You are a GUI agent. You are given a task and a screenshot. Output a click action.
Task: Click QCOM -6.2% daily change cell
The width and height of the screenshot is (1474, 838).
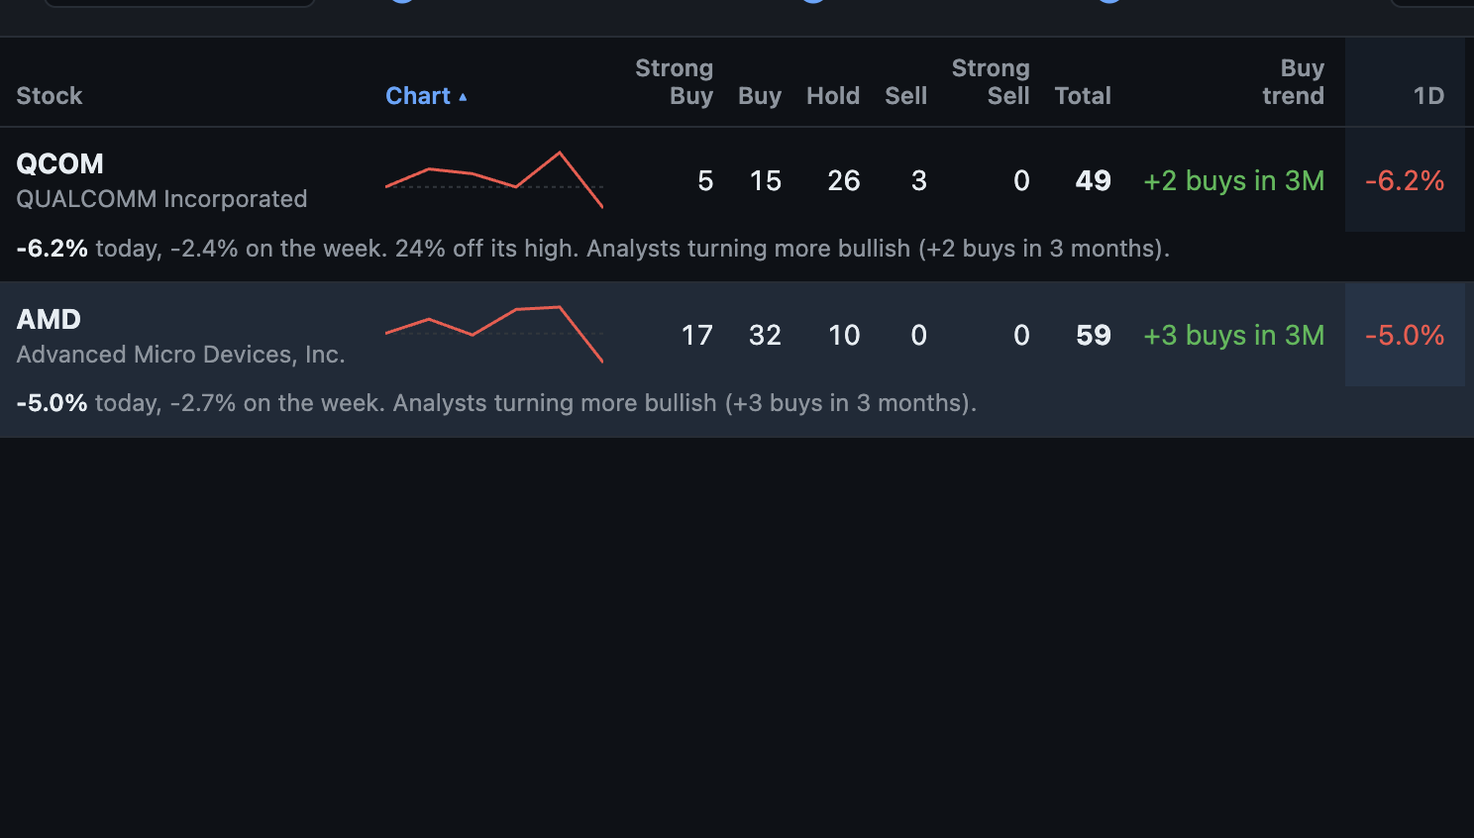pos(1405,180)
